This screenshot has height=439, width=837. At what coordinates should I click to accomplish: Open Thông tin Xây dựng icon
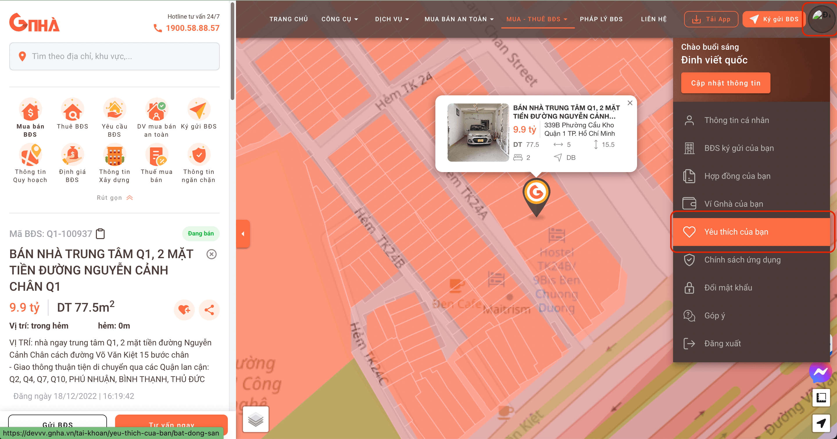tap(115, 155)
